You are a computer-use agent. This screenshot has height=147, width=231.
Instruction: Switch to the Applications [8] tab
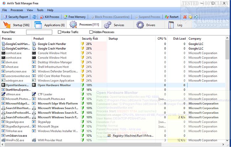coord(49,25)
